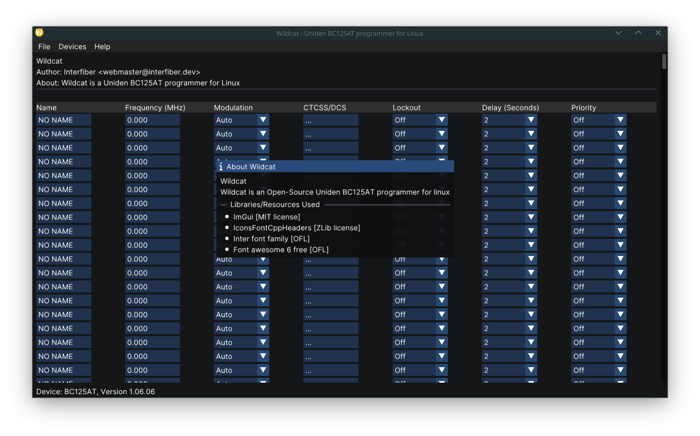The height and width of the screenshot is (436, 700).
Task: Close the Wildcat window
Action: click(658, 33)
